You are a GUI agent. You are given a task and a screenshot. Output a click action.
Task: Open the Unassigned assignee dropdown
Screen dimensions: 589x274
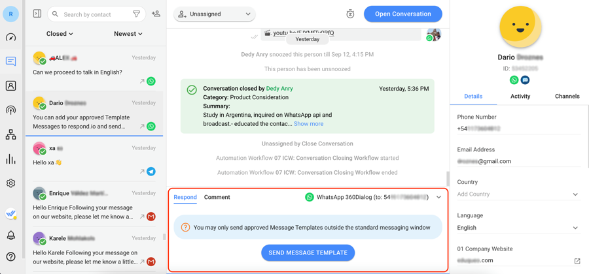(x=215, y=14)
